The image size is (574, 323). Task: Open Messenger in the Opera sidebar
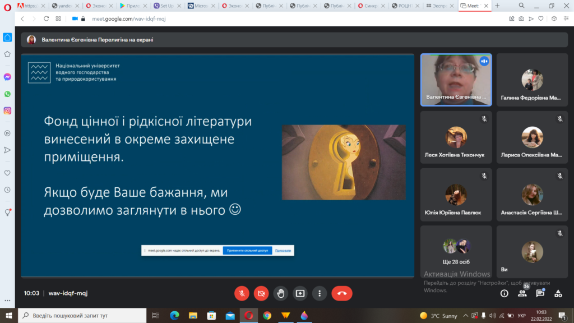tap(7, 77)
